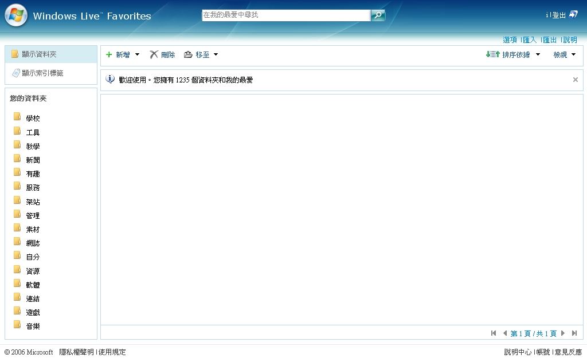
Task: Open the 連結 folder
Action: point(33,299)
